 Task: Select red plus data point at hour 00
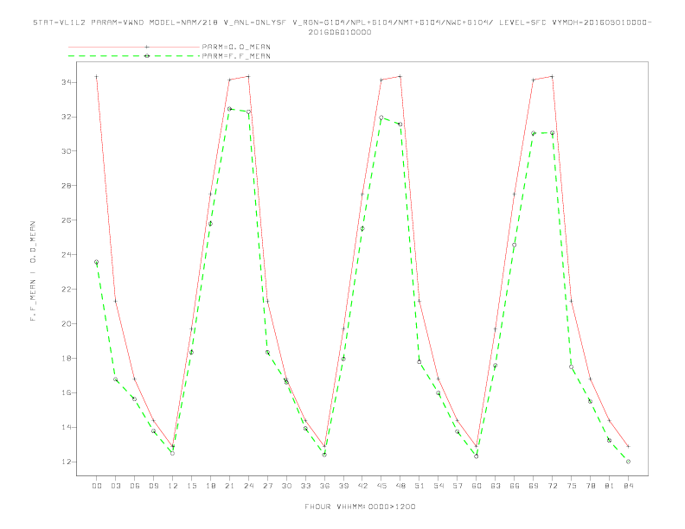97,76
